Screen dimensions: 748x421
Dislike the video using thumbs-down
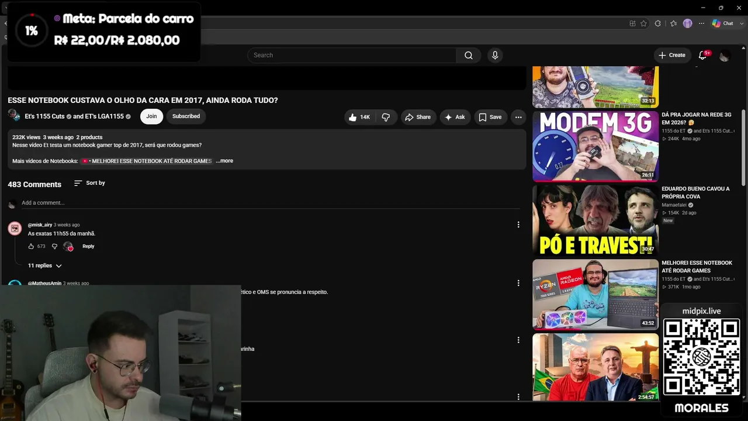386,117
